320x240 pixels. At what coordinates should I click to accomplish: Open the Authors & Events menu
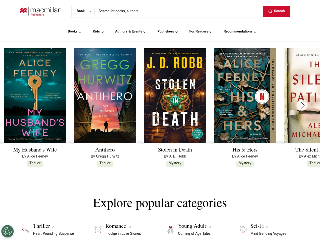click(130, 32)
